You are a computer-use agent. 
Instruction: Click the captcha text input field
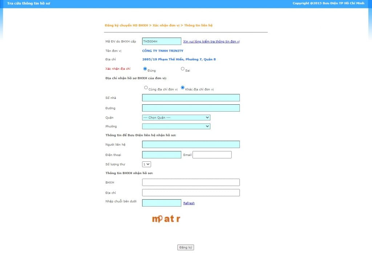[x=162, y=203]
